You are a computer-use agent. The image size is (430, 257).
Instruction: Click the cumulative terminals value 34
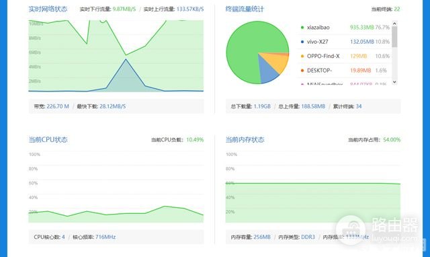pyautogui.click(x=359, y=106)
